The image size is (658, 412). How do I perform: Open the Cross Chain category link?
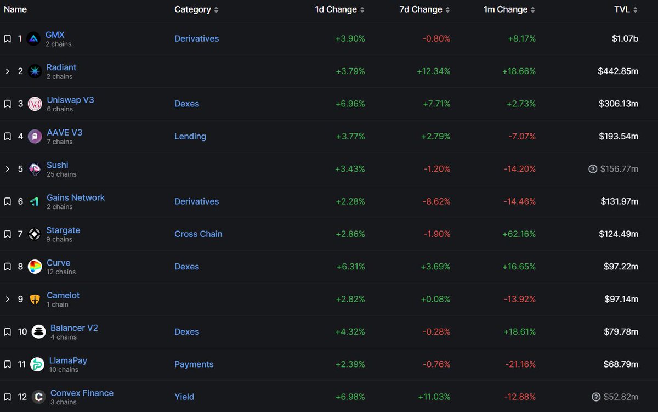pos(198,234)
